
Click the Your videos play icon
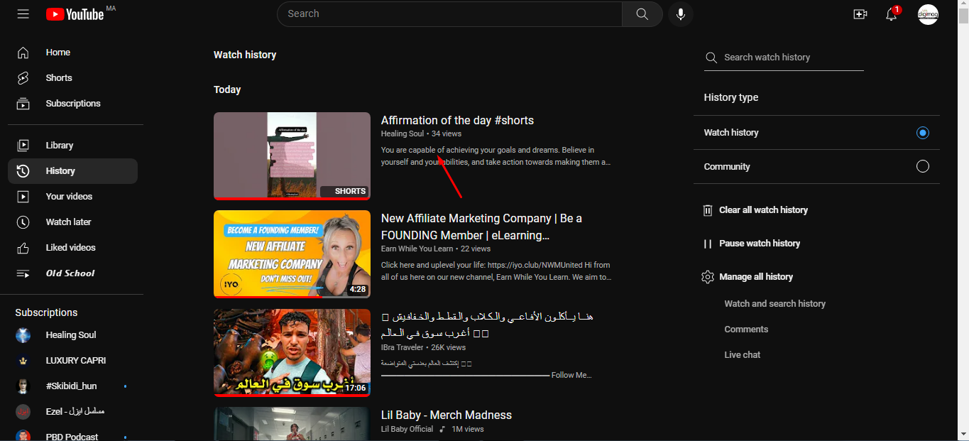23,197
